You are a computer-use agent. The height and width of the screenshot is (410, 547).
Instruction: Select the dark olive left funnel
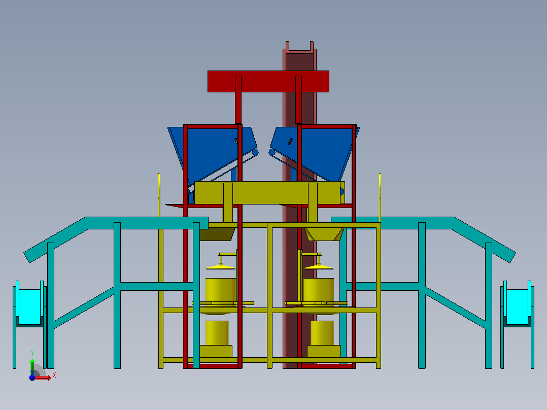(x=217, y=234)
